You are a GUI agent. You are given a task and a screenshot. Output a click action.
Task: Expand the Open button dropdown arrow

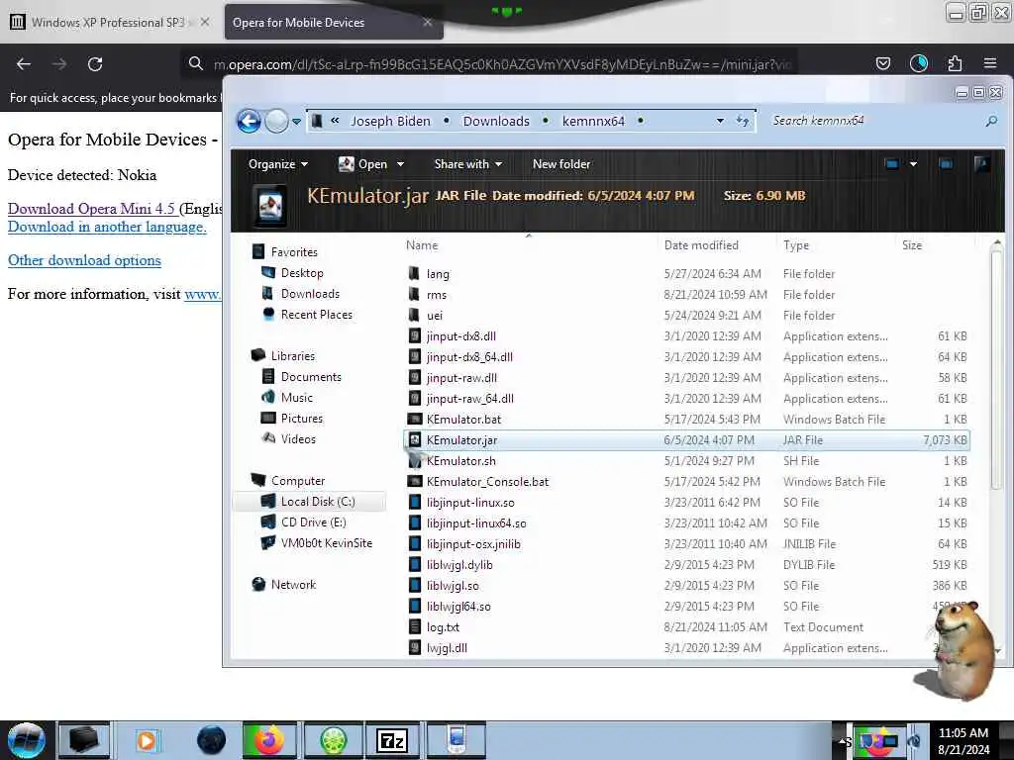click(x=400, y=164)
